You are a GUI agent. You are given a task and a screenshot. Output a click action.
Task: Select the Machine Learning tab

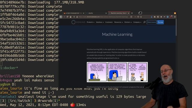tap(119, 13)
